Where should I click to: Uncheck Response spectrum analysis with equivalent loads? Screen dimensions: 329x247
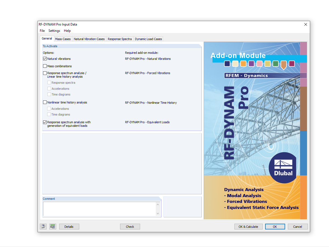click(x=45, y=122)
